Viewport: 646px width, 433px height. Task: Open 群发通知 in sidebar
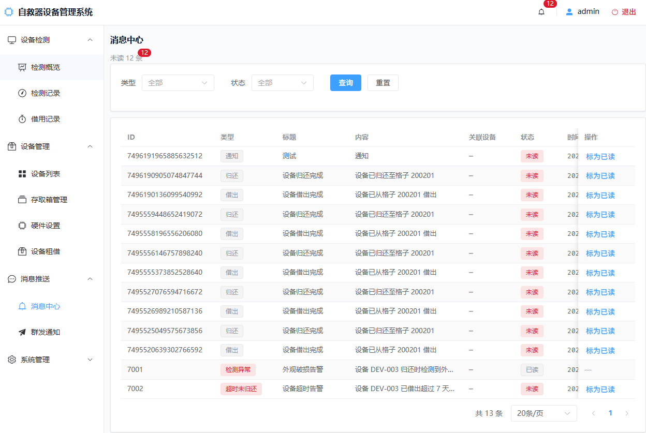pos(52,332)
